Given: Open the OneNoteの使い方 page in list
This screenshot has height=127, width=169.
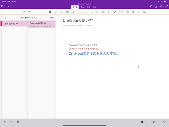Looking at the screenshot, I should (42, 24).
